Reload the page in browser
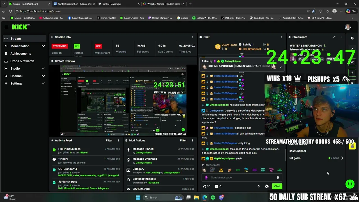Screen dimensions: 359x202 (10, 11)
